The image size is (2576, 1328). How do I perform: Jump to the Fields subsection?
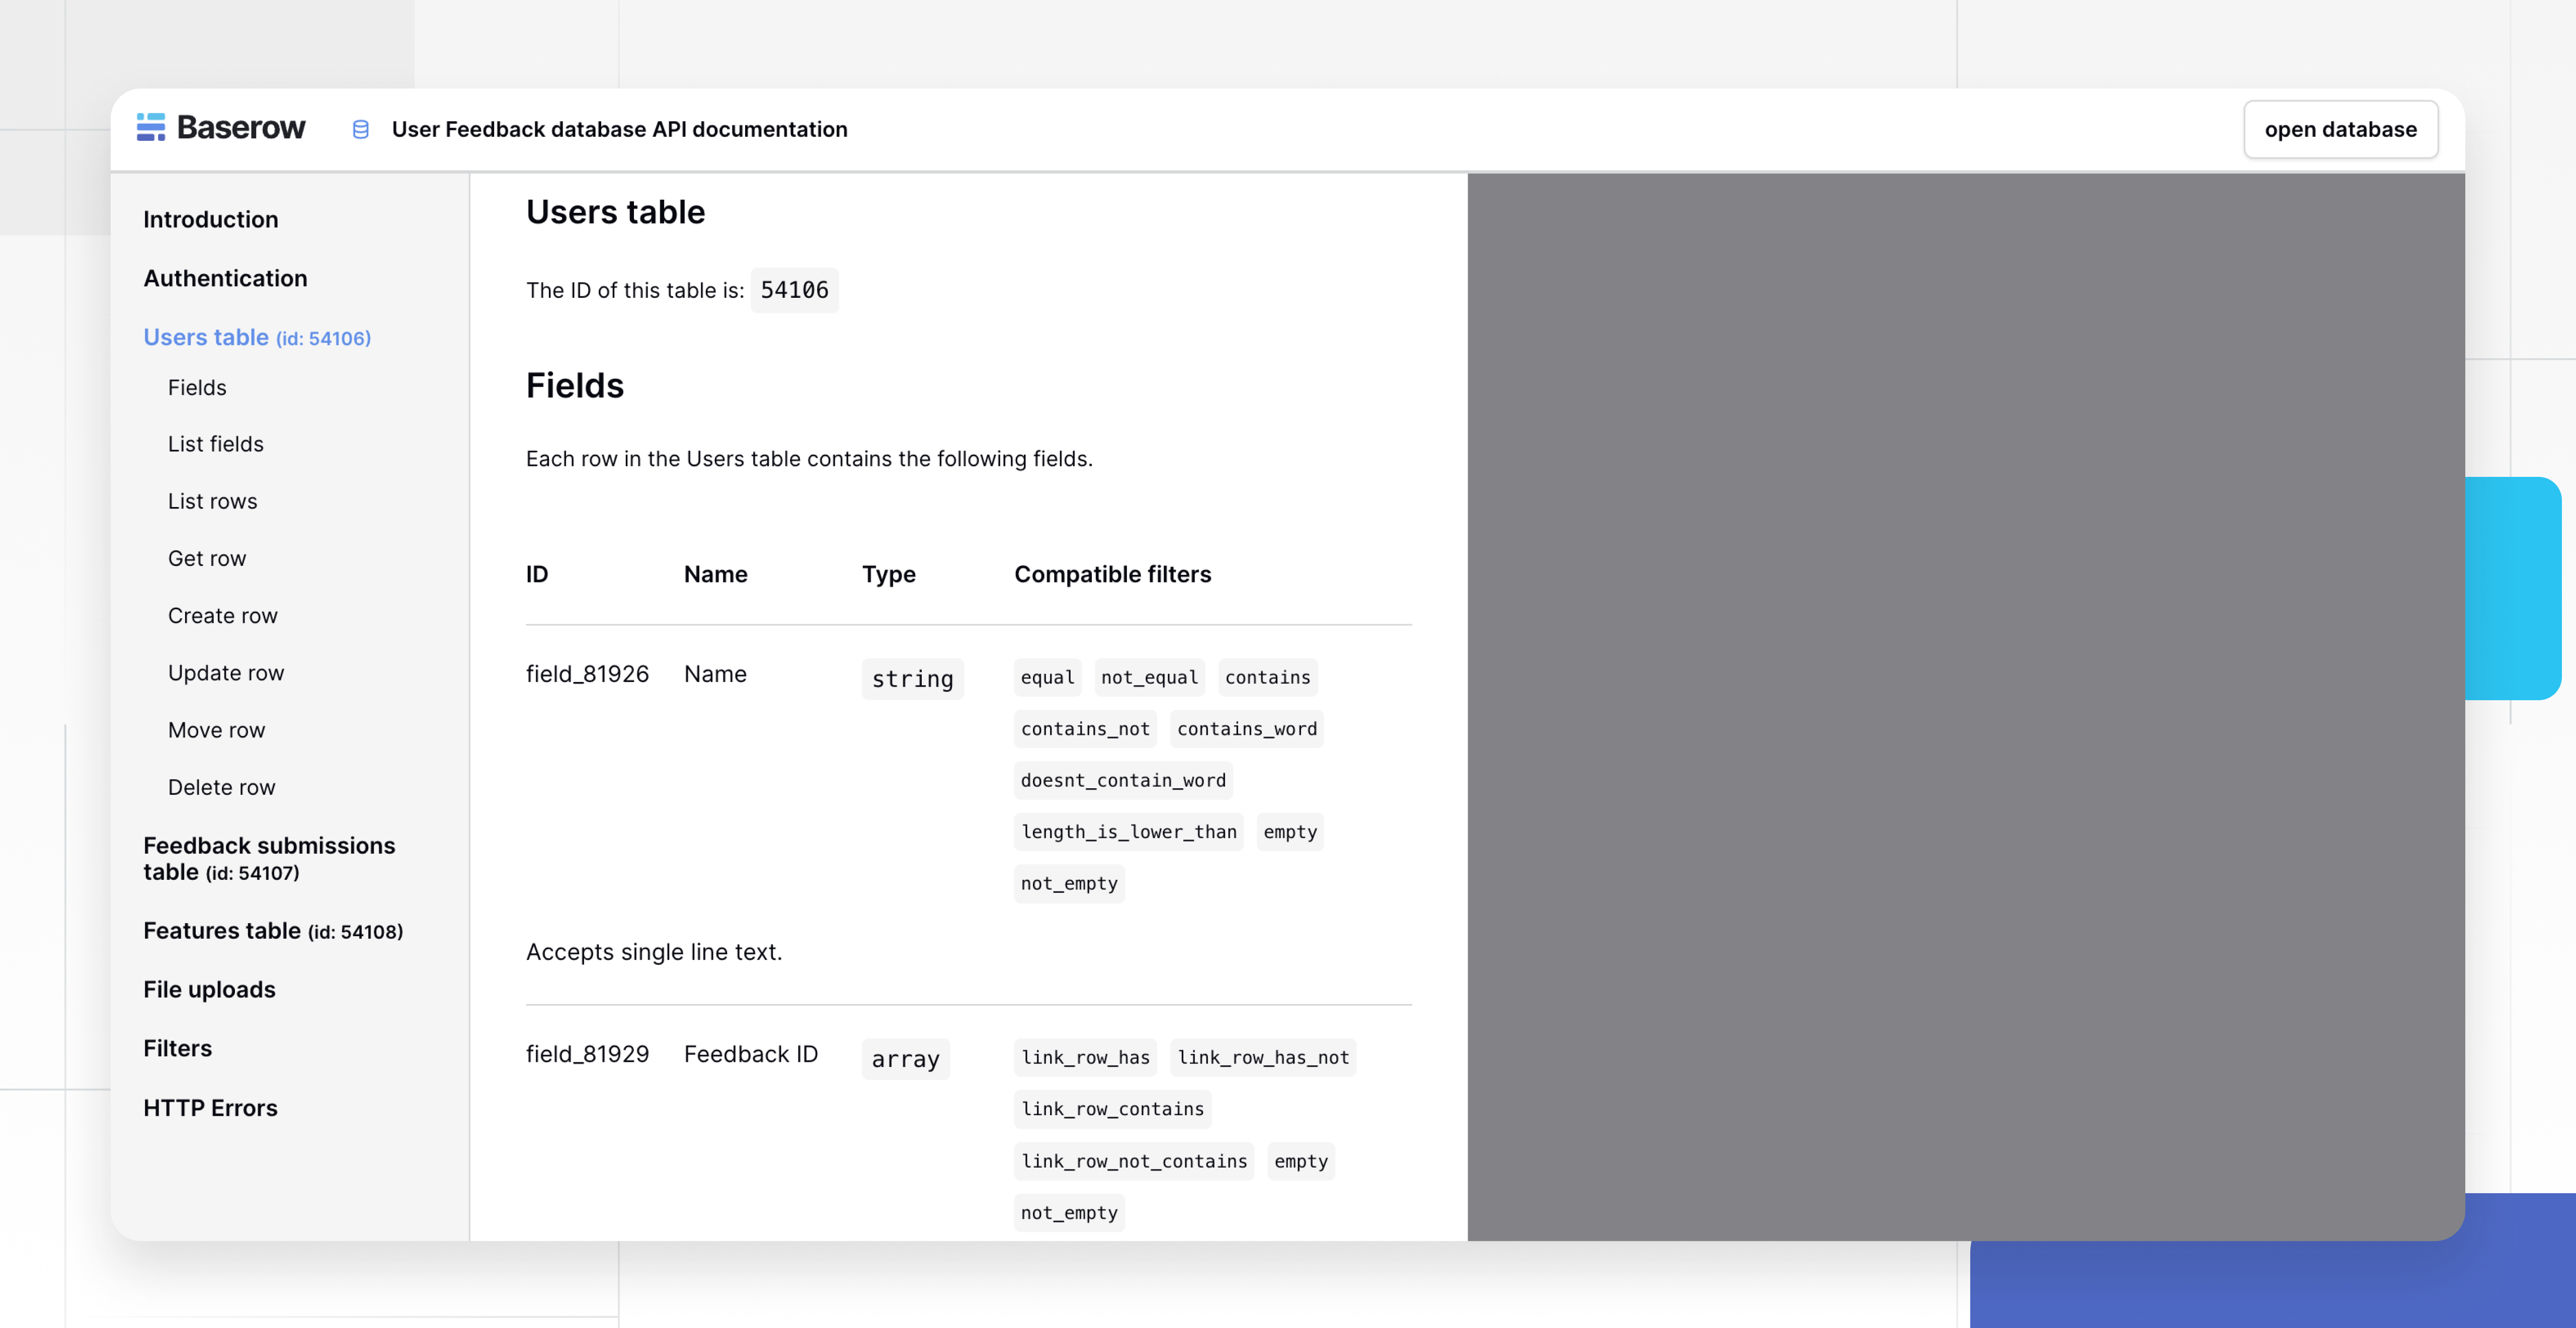[197, 387]
